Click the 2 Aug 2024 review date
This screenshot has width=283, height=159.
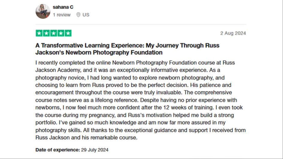coord(233,33)
